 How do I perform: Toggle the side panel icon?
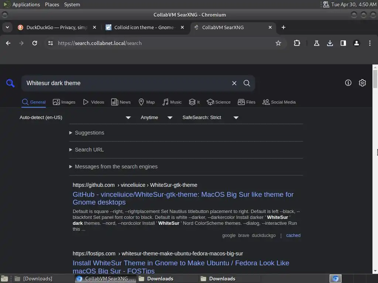343,43
